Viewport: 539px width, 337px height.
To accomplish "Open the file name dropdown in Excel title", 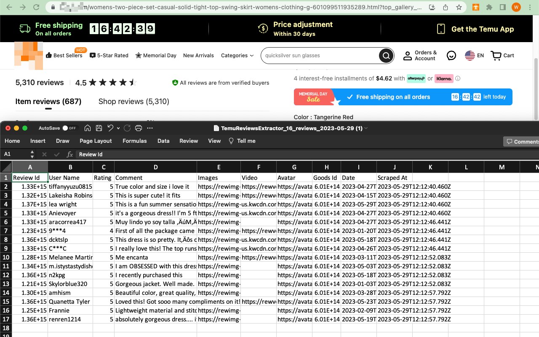I will [x=366, y=128].
